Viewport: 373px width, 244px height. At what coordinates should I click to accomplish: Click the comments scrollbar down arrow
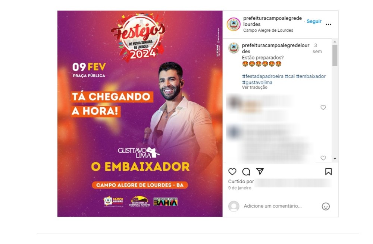pos(335,158)
